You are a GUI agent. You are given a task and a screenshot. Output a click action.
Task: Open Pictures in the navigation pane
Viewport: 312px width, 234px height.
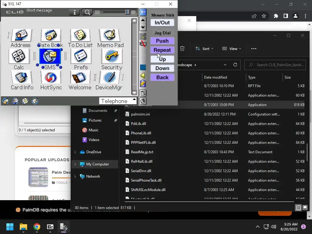coord(95,120)
